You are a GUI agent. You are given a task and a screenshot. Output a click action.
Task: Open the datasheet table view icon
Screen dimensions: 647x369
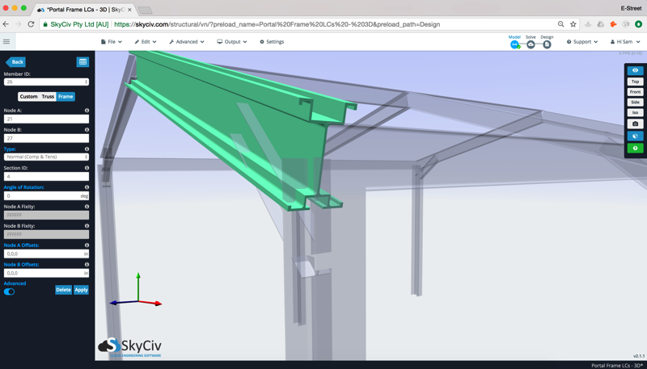pos(82,62)
